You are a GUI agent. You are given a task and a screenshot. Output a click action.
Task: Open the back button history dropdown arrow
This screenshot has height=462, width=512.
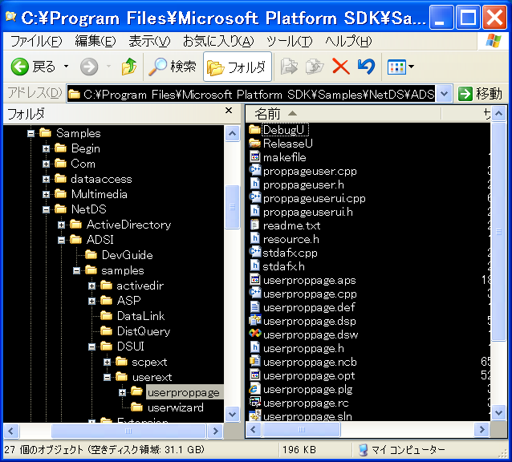(x=67, y=67)
